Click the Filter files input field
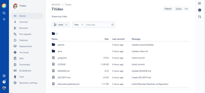This screenshot has width=205, height=93. 98,25
